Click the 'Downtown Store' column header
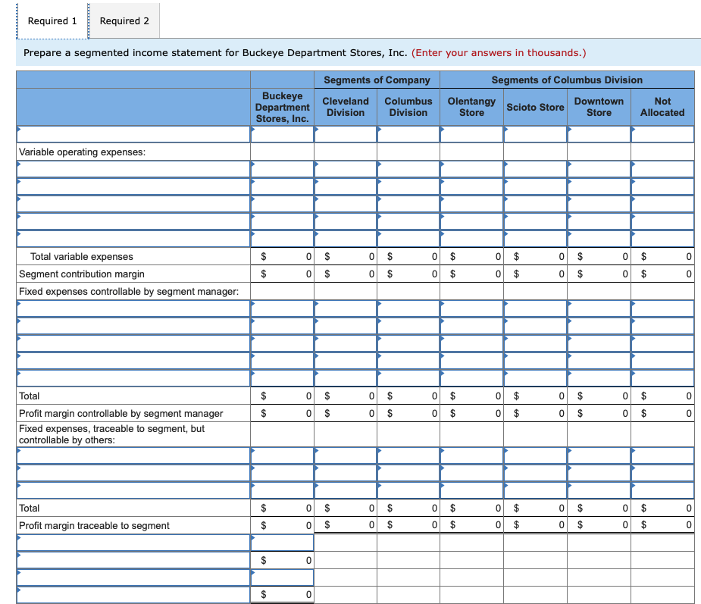 tap(599, 107)
